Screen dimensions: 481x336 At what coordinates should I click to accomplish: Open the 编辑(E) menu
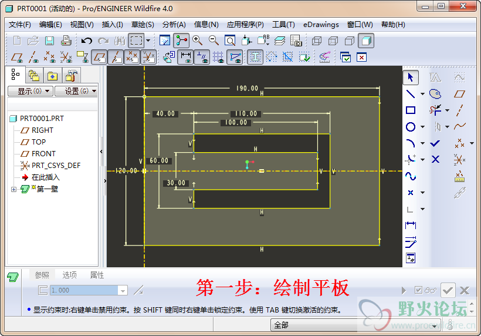click(50, 25)
